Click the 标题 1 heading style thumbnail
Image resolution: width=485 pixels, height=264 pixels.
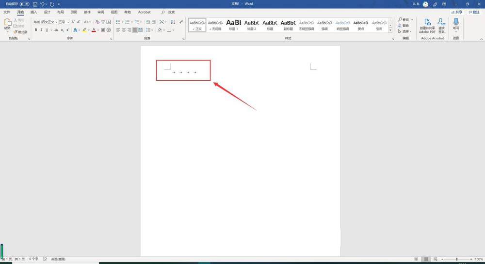tap(233, 25)
